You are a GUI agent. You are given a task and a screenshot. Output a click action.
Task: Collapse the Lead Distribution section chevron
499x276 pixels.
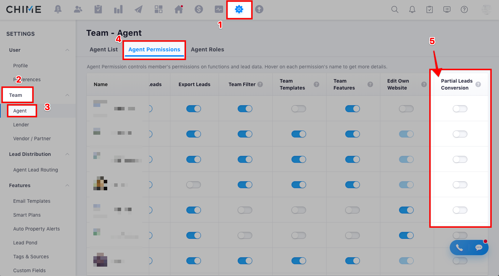click(67, 154)
